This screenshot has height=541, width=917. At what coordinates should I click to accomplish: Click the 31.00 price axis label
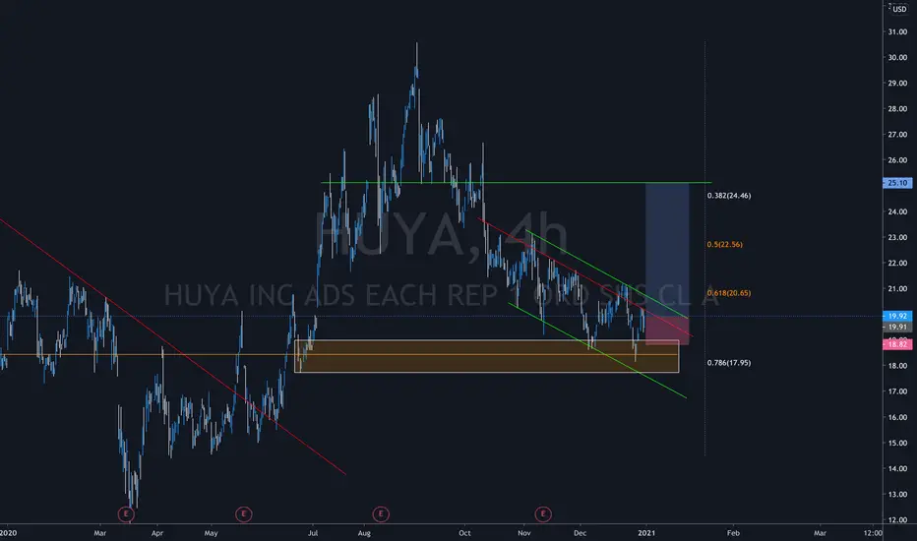click(897, 31)
